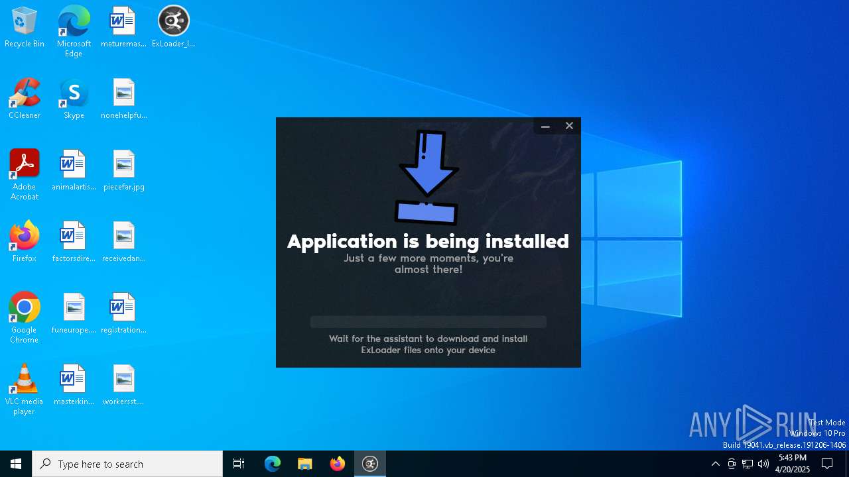Open the Adobe Acrobat shortcut
Screen dimensions: 849x477
pos(25,175)
